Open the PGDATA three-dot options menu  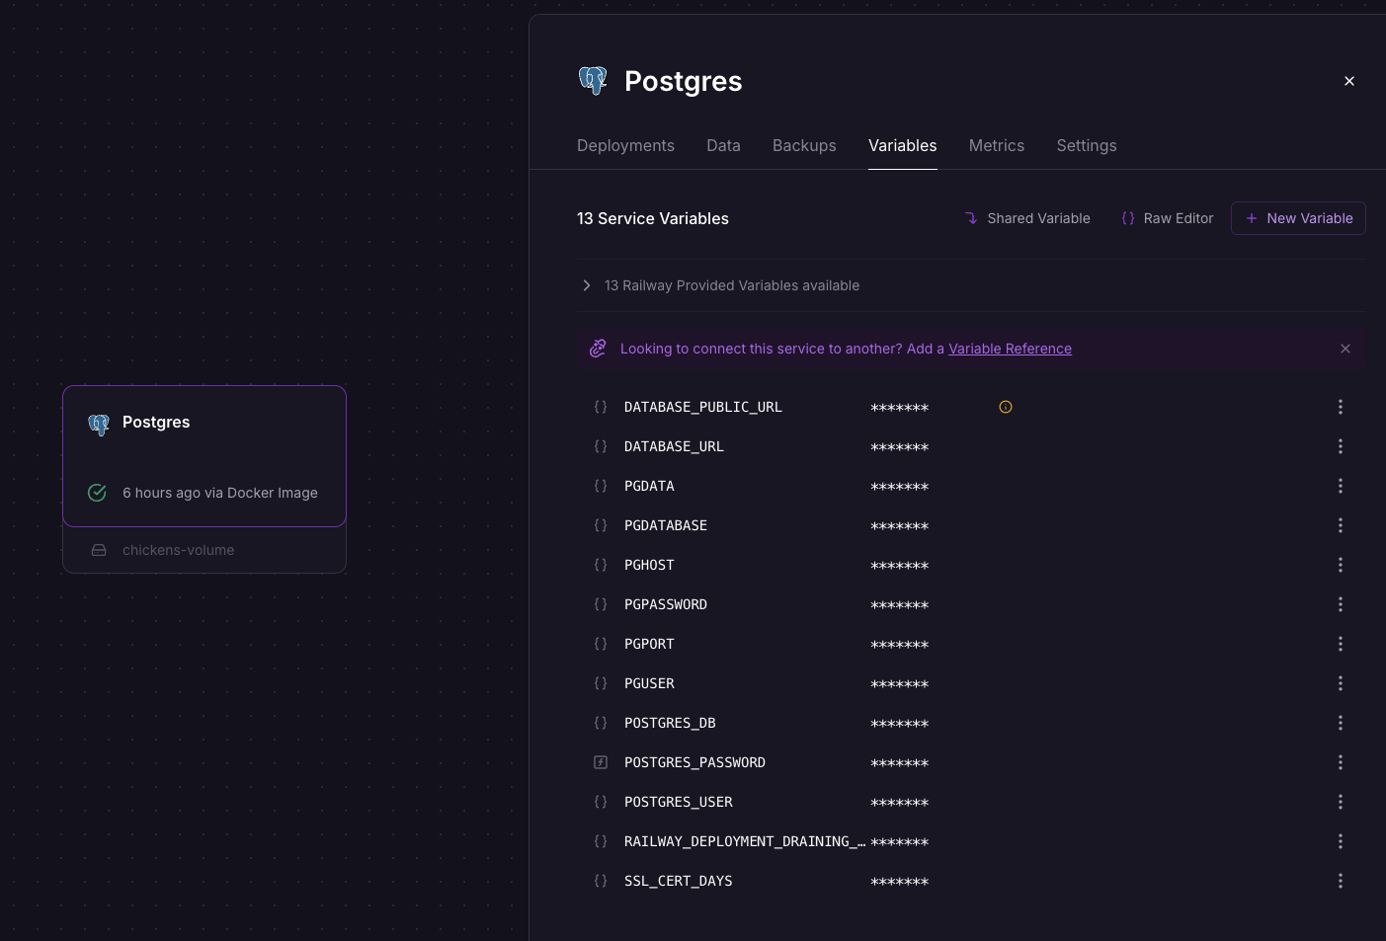1341,486
